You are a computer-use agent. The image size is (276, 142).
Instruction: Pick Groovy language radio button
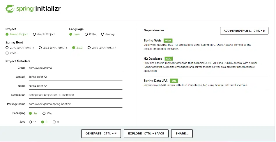coord(102,34)
